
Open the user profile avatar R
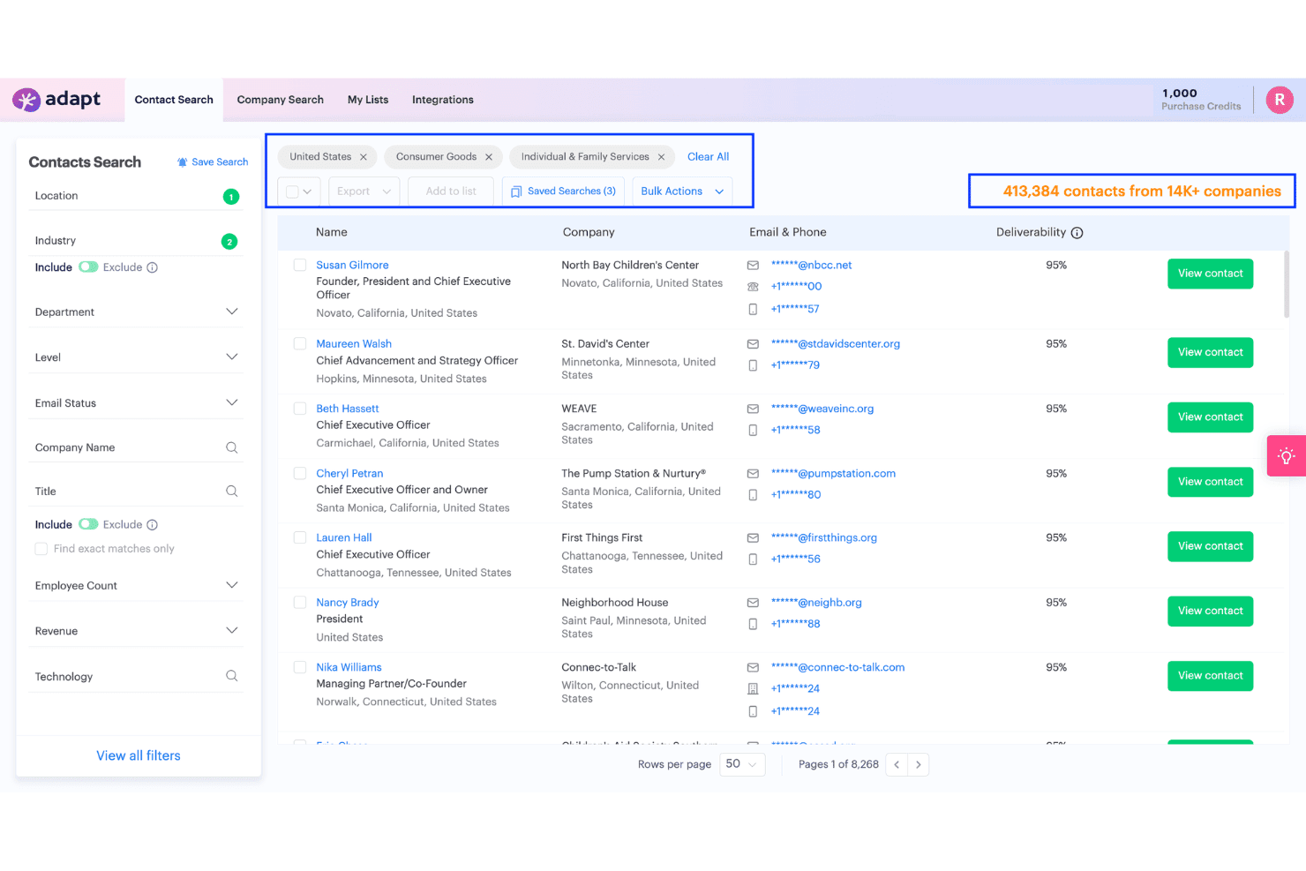pos(1280,100)
